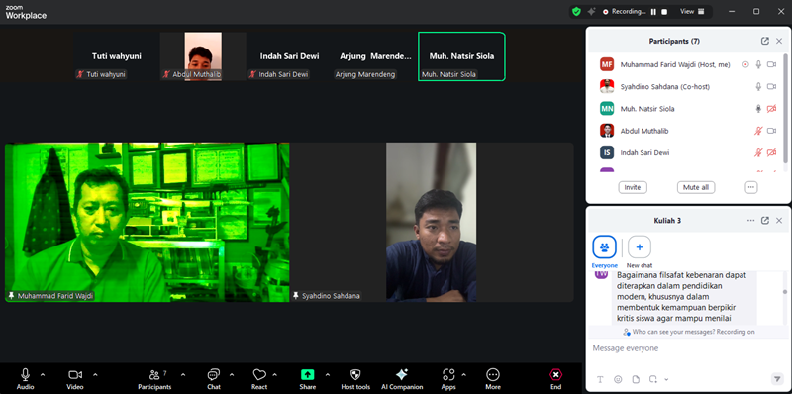Open React reactions menu
This screenshot has height=394, width=792.
[x=259, y=379]
